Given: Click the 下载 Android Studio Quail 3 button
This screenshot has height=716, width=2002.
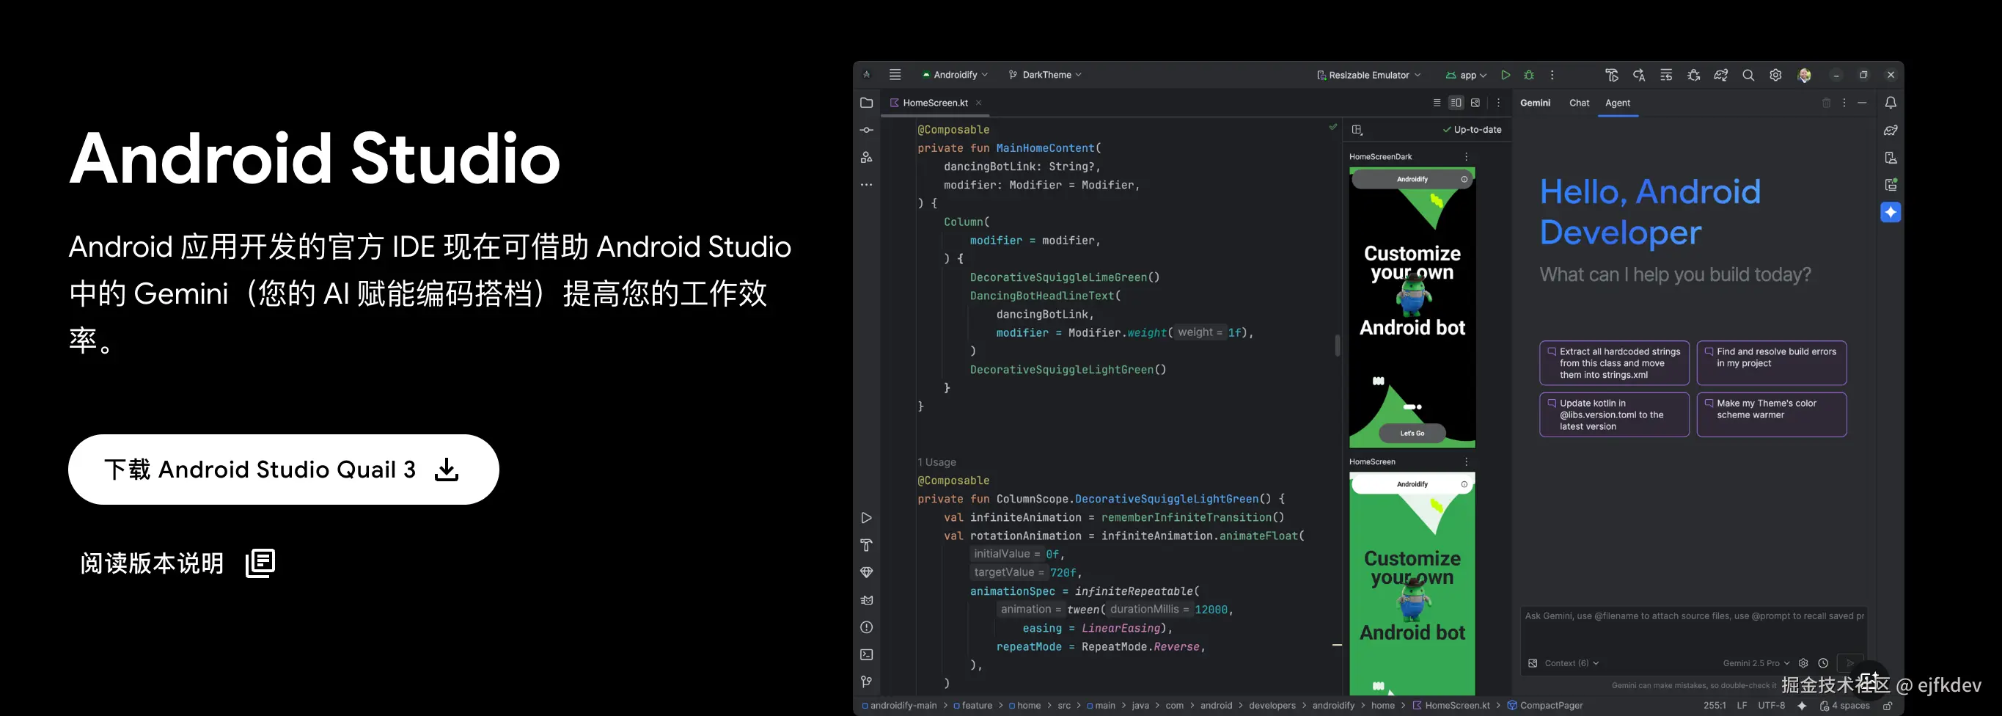Looking at the screenshot, I should pyautogui.click(x=284, y=470).
